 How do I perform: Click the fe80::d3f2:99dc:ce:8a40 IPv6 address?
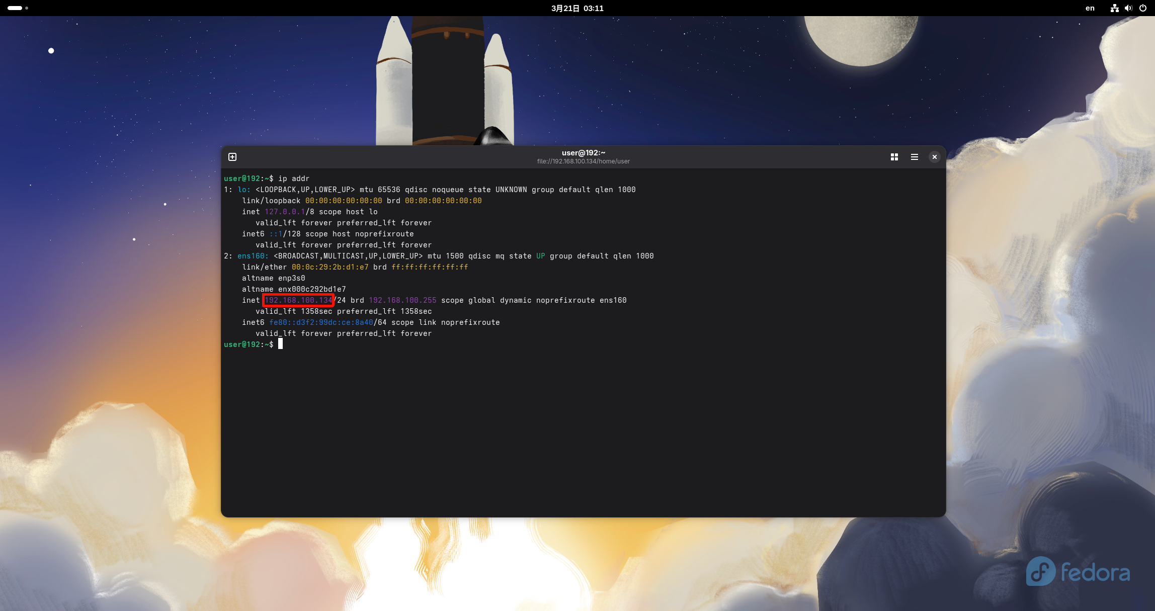tap(321, 322)
